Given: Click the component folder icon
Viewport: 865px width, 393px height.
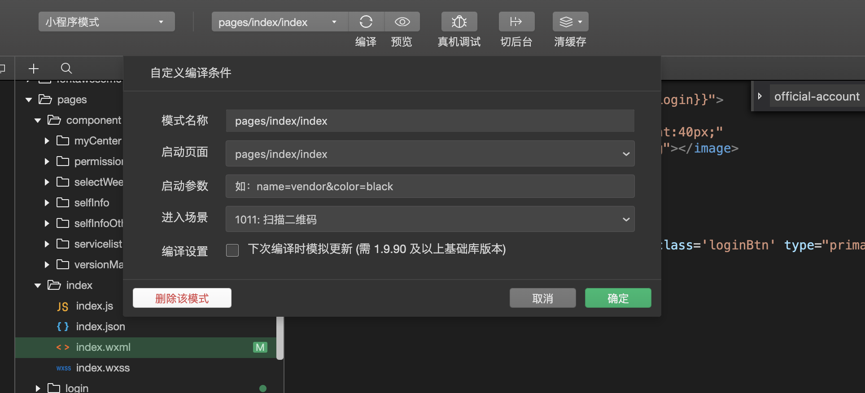Looking at the screenshot, I should tap(54, 120).
